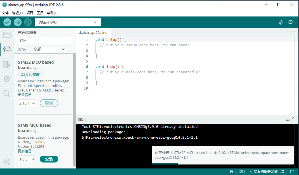Toggle the output scroll lock icon
This screenshot has width=299, height=175.
click(293, 120)
